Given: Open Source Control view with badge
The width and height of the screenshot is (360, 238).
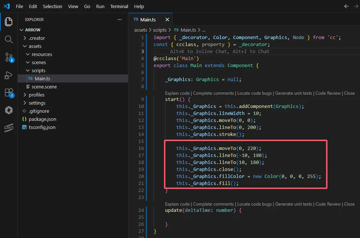Looking at the screenshot, I should point(8,57).
